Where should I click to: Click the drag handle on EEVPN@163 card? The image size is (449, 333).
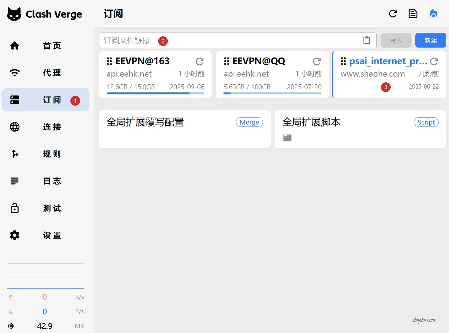coord(109,61)
